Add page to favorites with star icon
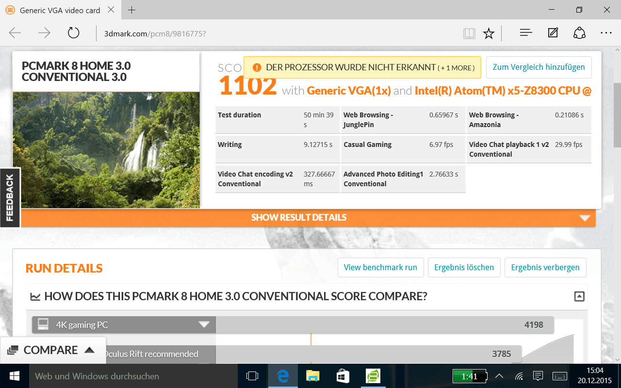This screenshot has width=621, height=388. pyautogui.click(x=489, y=33)
